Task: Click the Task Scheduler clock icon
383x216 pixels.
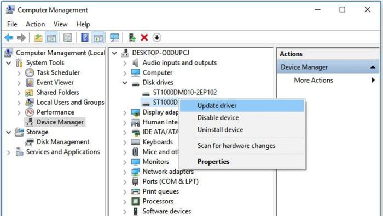Action: (30, 73)
